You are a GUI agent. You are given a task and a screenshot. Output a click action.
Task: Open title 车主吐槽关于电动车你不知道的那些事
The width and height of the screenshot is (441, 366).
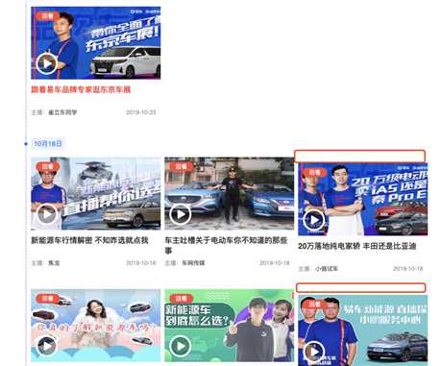pyautogui.click(x=226, y=245)
